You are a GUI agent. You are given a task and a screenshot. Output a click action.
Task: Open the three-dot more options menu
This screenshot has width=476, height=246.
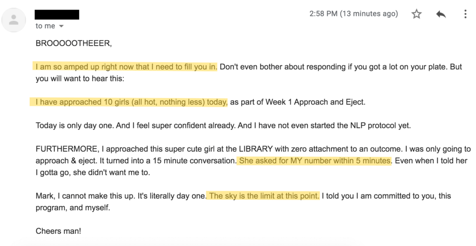coord(465,14)
